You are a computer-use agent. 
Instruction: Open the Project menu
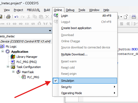pos(18,10)
